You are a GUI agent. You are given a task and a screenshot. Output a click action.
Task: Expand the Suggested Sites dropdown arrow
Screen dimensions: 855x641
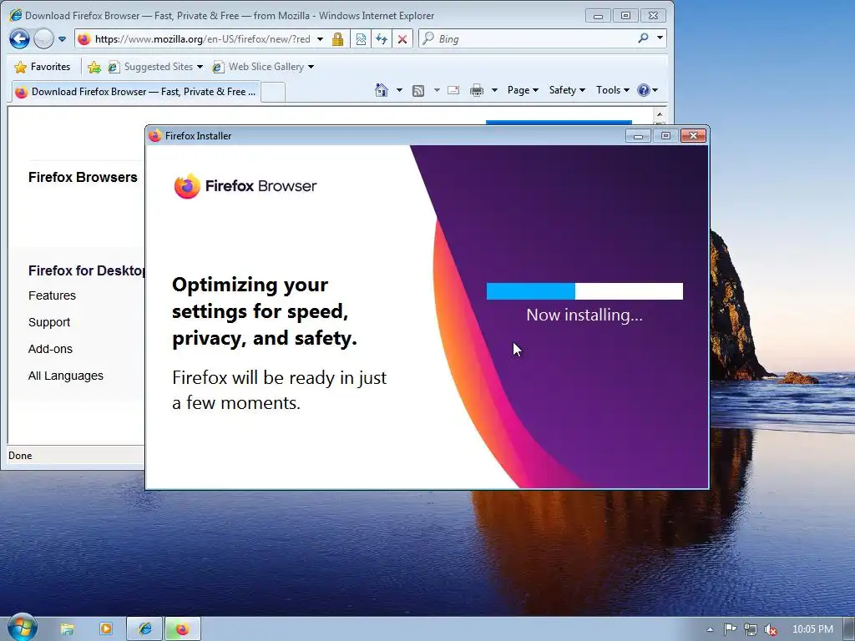tap(200, 67)
